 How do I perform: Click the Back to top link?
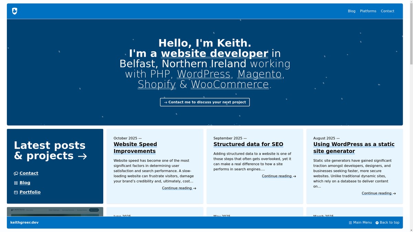(x=387, y=223)
